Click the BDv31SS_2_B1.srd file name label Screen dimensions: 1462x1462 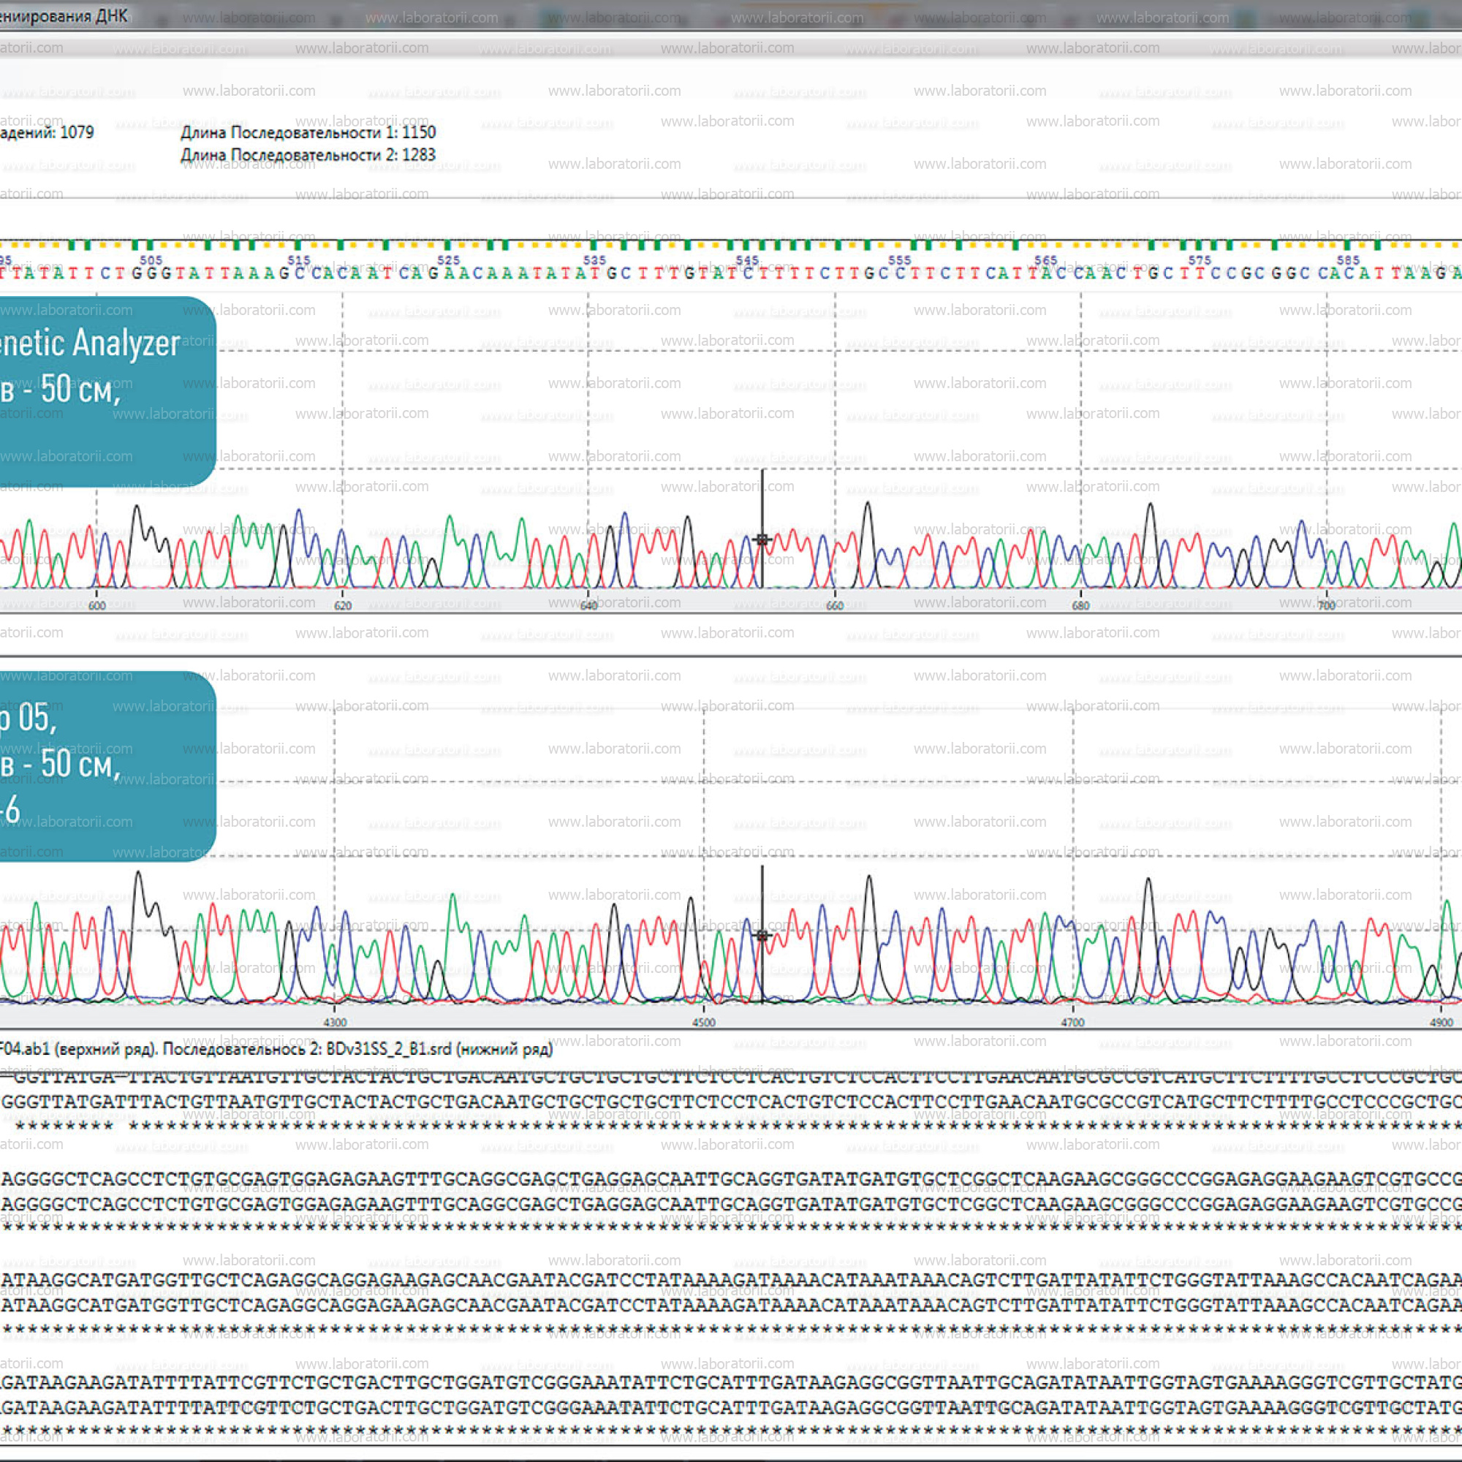pos(388,1049)
